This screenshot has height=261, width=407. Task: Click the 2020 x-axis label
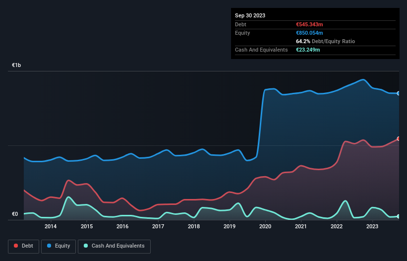[x=265, y=226]
